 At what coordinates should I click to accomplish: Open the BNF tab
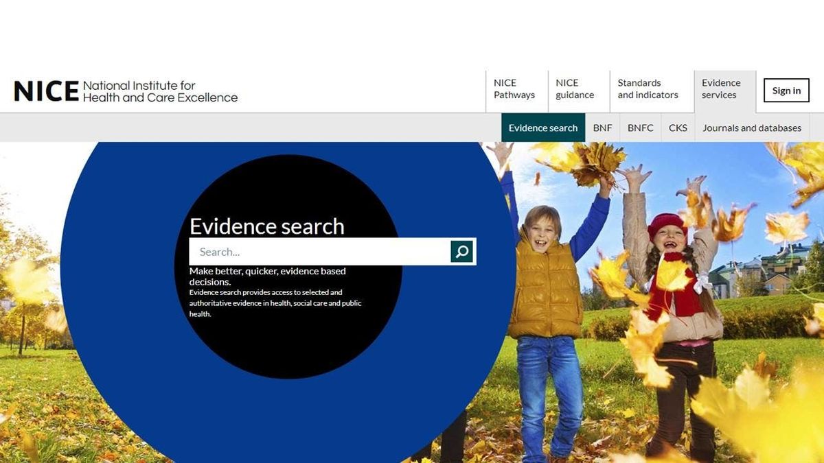point(602,128)
